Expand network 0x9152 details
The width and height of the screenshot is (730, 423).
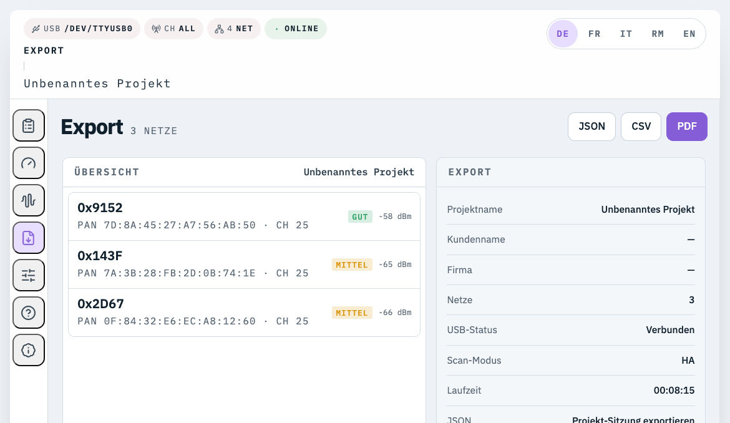pos(243,216)
